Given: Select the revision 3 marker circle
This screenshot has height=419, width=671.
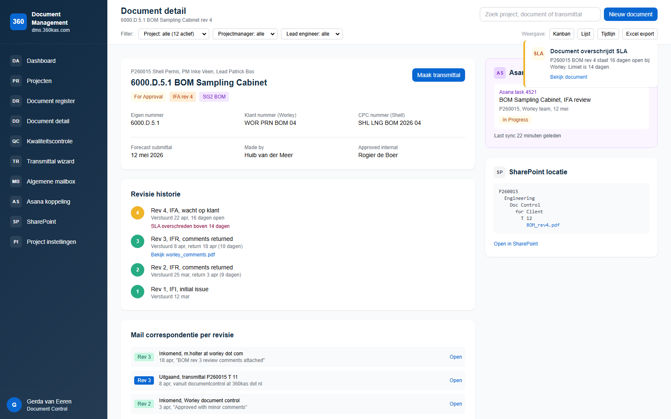Looking at the screenshot, I should pyautogui.click(x=138, y=241).
